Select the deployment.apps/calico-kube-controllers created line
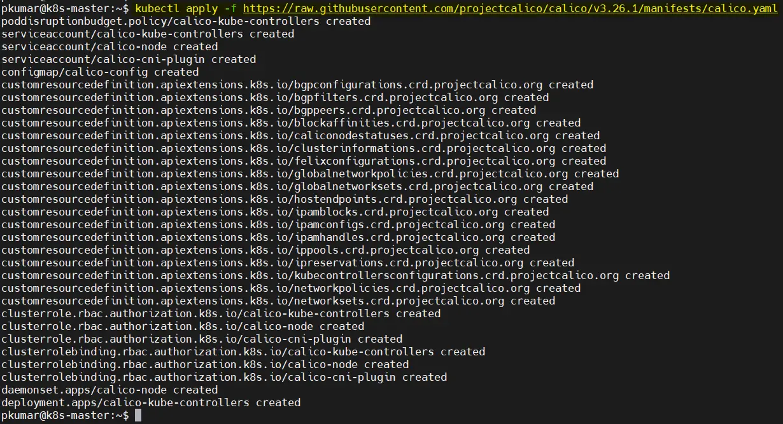This screenshot has height=424, width=783. pos(151,402)
